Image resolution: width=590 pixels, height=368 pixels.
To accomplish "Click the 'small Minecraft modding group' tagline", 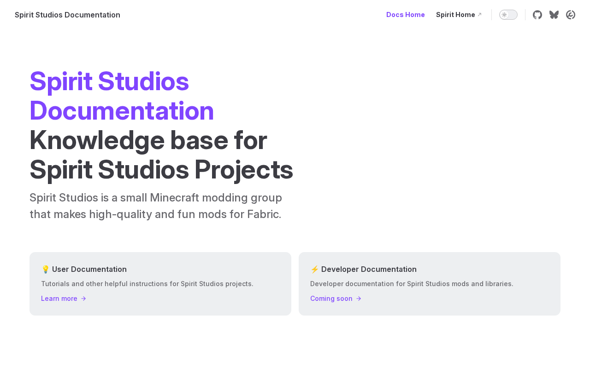I will coord(156,206).
